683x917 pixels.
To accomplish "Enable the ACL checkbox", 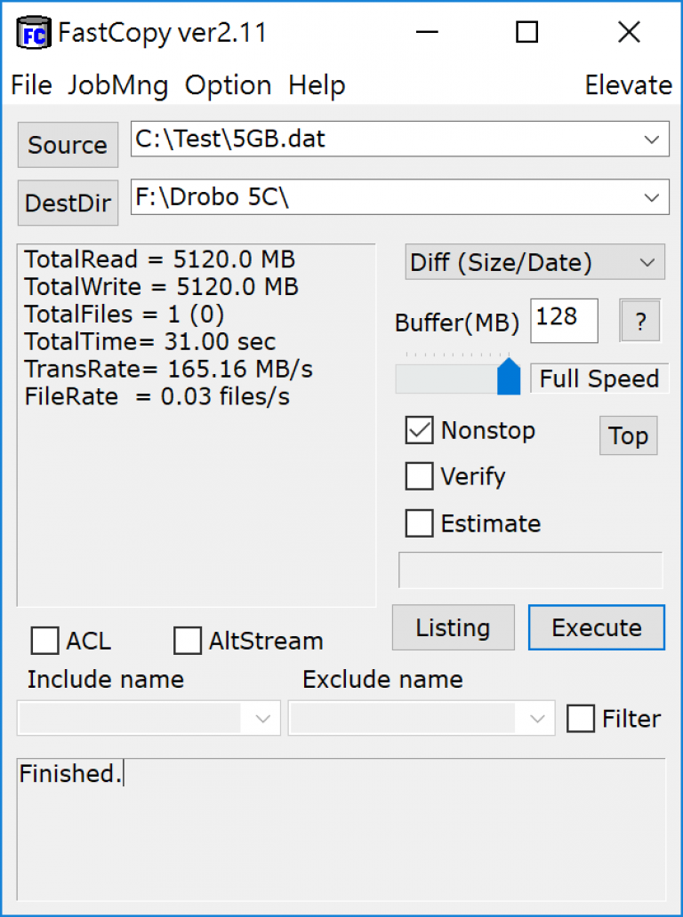I will [x=44, y=641].
